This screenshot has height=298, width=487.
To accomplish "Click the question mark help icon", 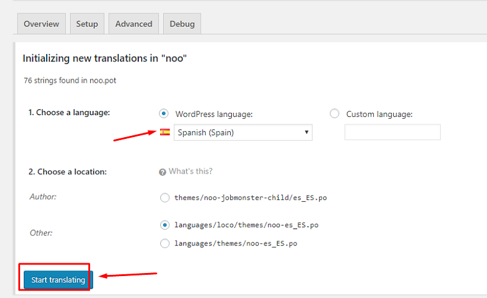I will pos(163,172).
